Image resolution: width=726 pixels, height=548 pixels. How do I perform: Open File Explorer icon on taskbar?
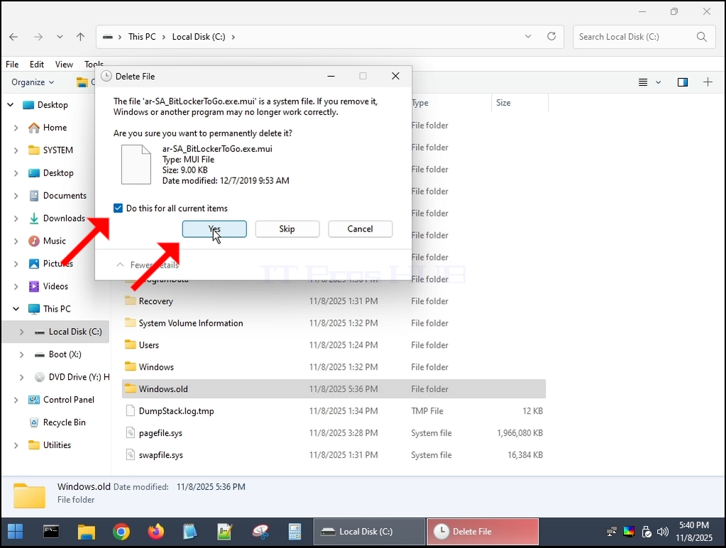coord(86,532)
